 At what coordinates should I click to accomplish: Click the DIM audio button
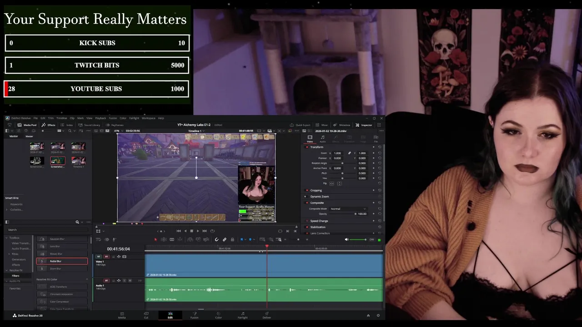[371, 239]
